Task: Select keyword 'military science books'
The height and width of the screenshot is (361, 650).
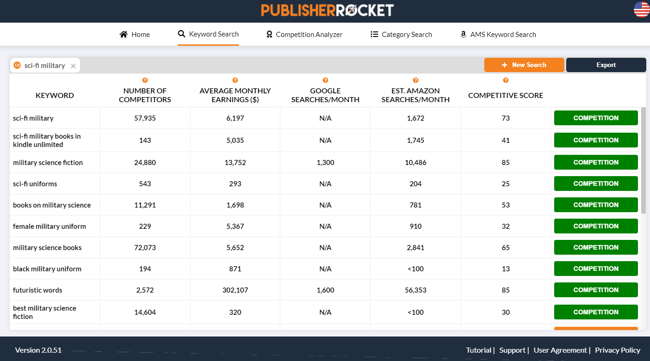Action: click(47, 247)
